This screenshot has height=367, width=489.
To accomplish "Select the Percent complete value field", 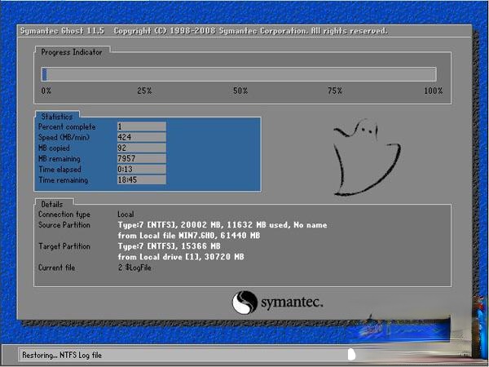I will [141, 126].
